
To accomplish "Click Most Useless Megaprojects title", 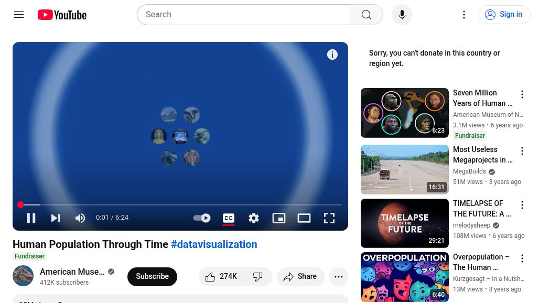I will click(x=482, y=155).
